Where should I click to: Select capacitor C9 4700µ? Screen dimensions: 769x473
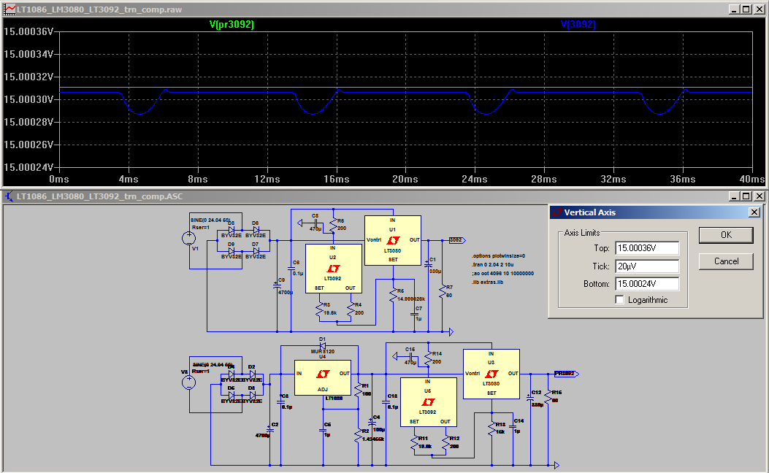277,285
